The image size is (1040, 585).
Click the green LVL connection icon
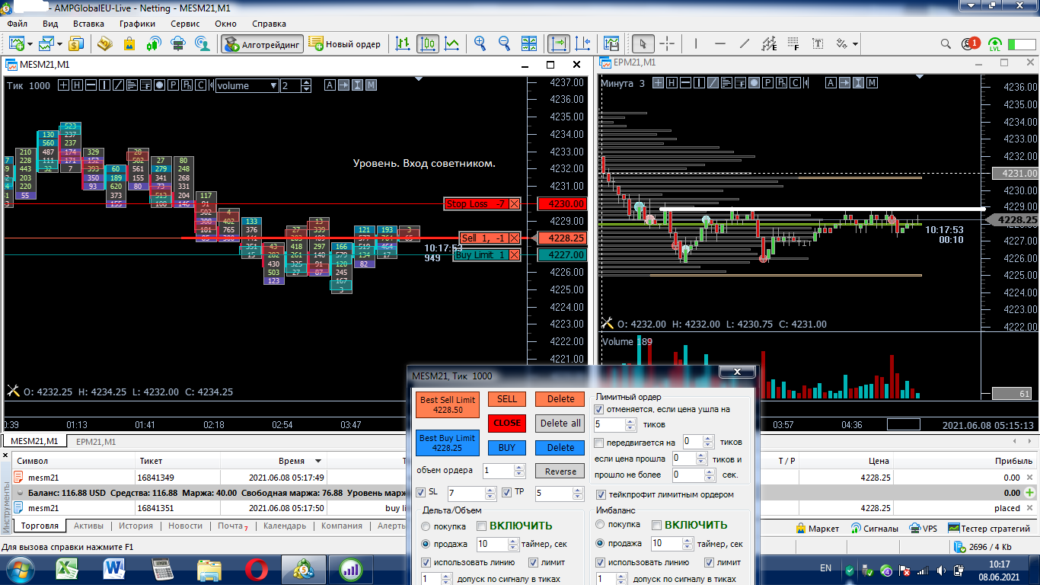995,44
